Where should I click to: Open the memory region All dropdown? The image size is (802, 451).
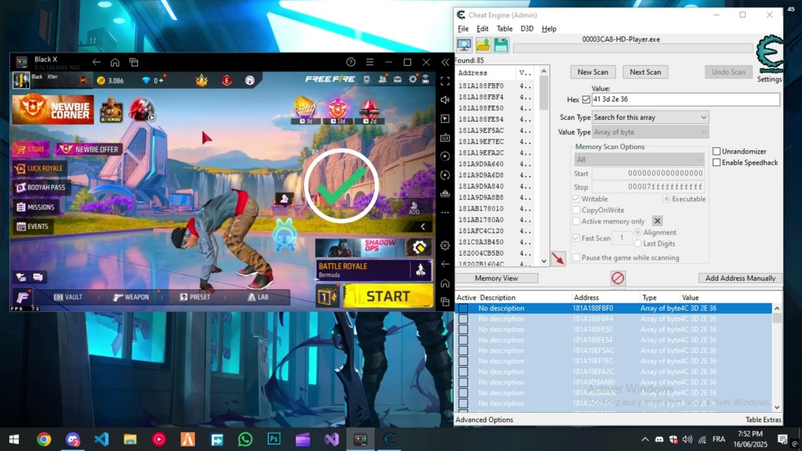tap(639, 160)
